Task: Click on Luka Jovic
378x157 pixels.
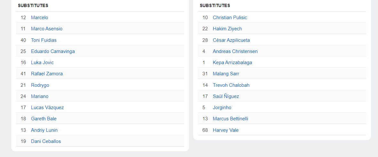Action: point(42,63)
